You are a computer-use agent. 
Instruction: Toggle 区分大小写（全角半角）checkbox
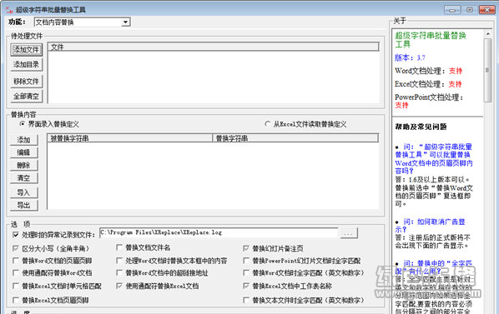point(16,248)
